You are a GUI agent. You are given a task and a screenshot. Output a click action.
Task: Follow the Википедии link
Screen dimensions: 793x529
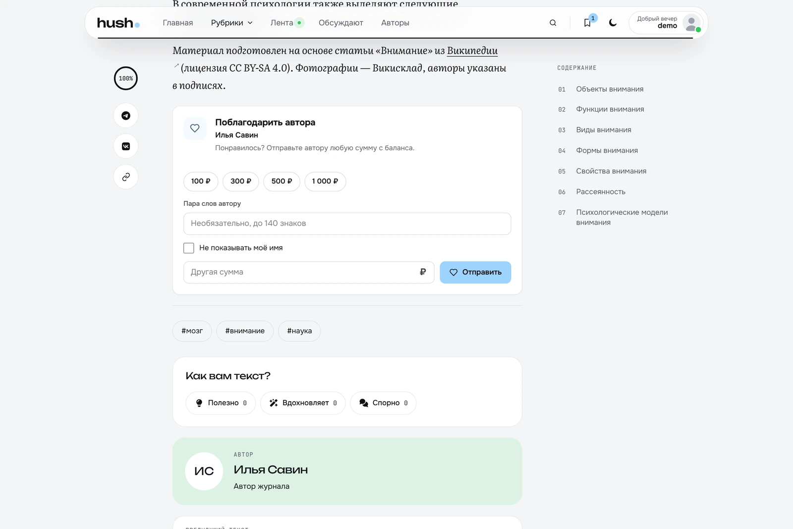tap(472, 51)
